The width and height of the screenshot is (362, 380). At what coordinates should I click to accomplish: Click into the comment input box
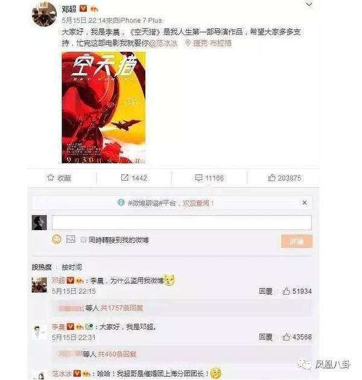tap(182, 222)
